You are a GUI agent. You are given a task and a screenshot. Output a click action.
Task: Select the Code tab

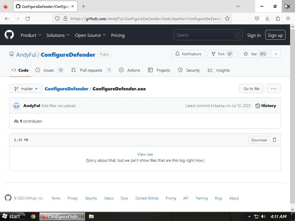tap(20, 70)
